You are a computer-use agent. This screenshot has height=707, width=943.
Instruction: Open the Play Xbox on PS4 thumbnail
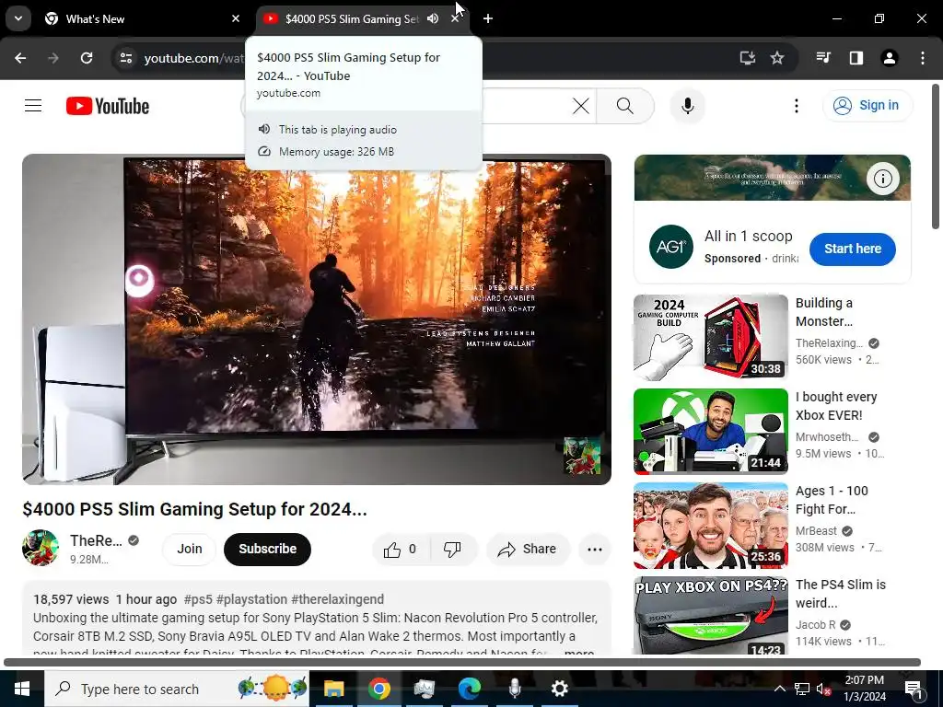[x=710, y=615]
